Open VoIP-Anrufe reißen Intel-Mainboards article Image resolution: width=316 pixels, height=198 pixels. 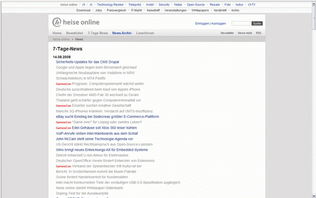click(x=97, y=133)
